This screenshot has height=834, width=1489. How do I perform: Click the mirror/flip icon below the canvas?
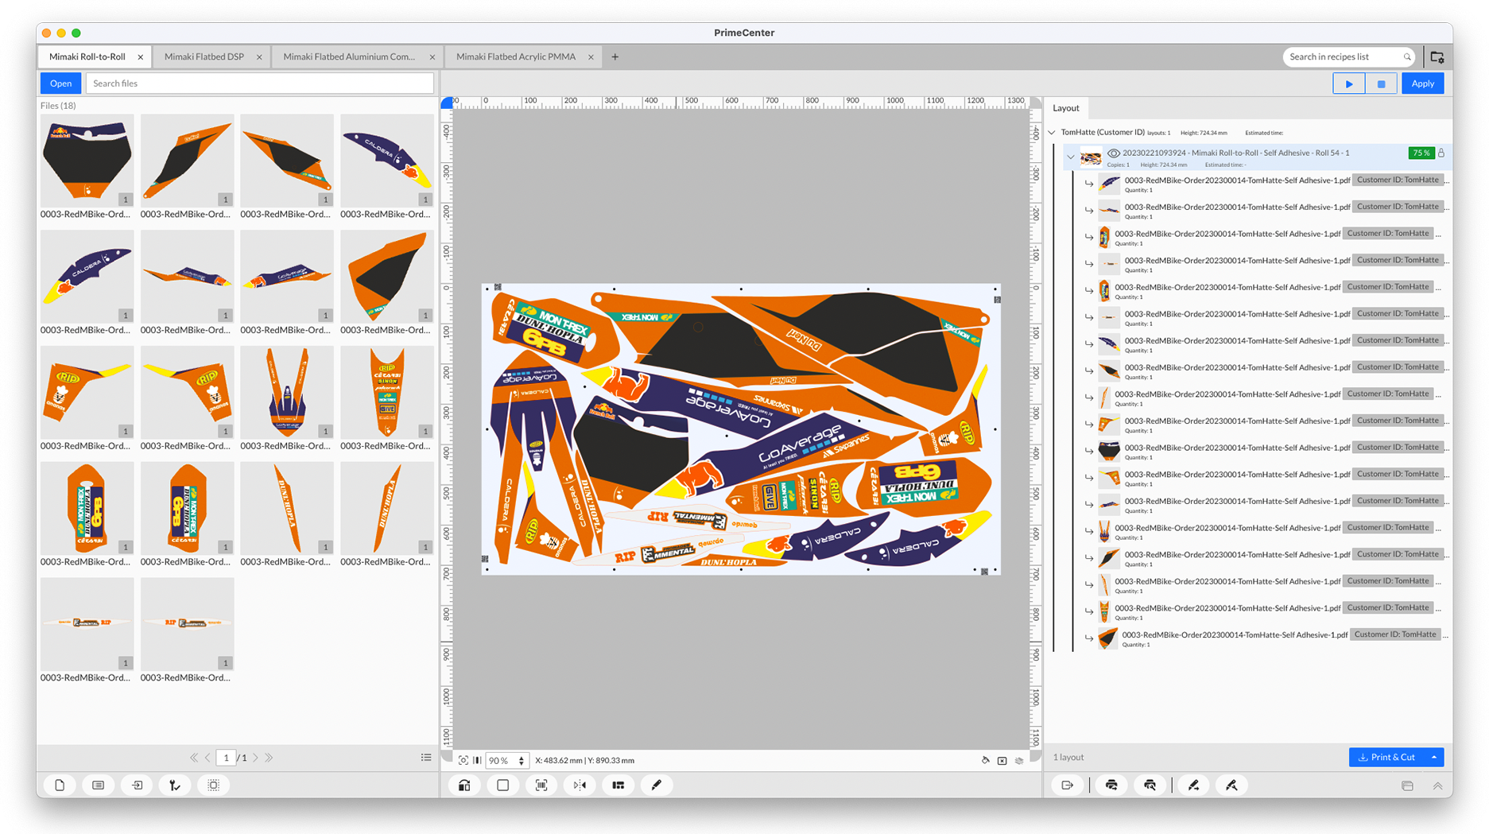click(x=580, y=785)
